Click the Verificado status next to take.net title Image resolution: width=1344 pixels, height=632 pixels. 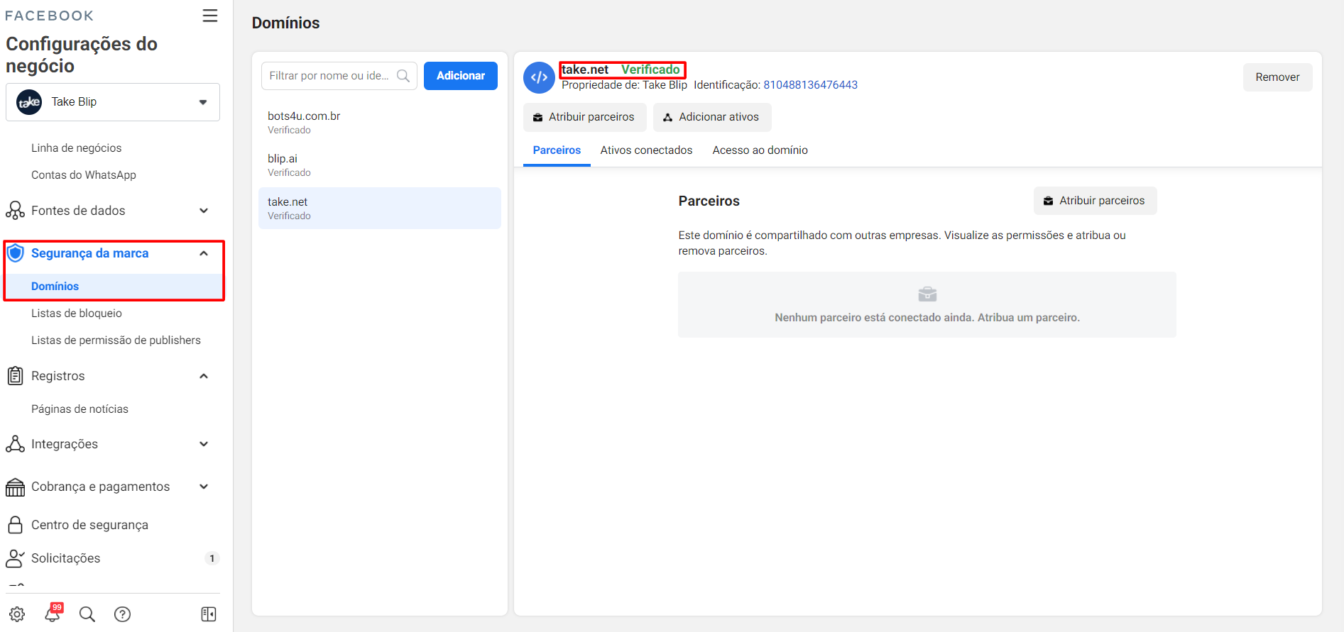pyautogui.click(x=650, y=70)
